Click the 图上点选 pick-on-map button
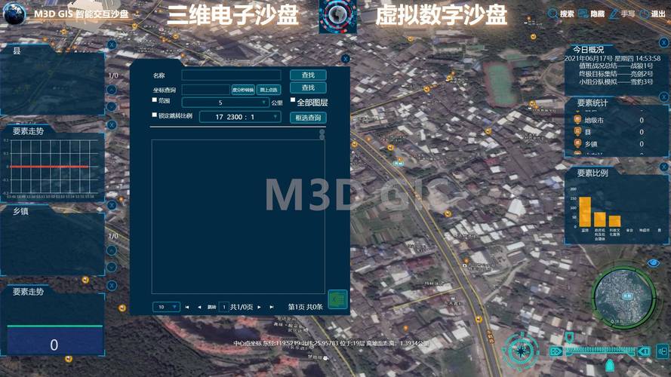 tap(269, 90)
